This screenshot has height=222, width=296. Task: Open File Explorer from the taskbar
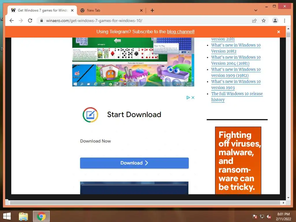[23, 216]
